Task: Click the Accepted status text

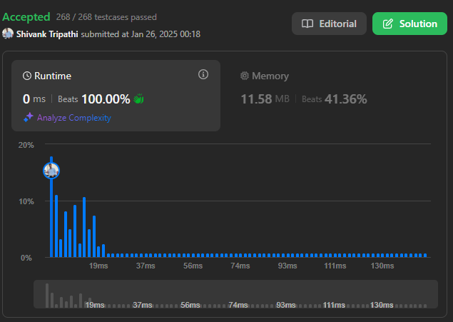Action: 26,17
